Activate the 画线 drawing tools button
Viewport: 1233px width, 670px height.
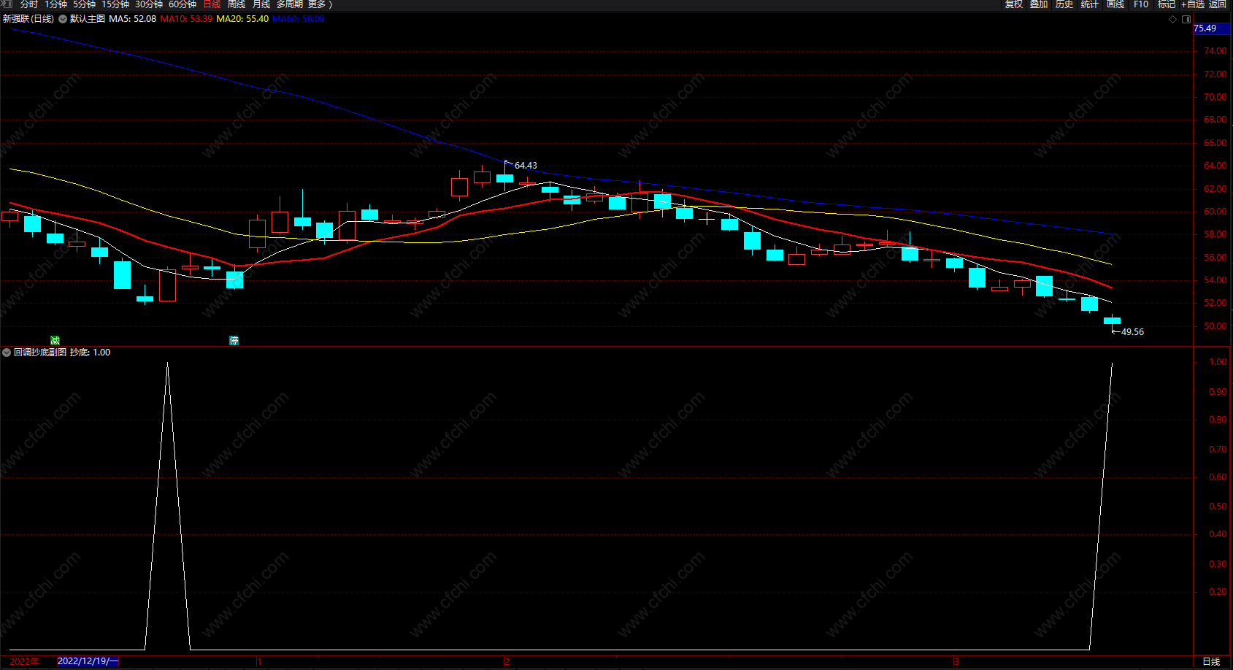click(1115, 4)
